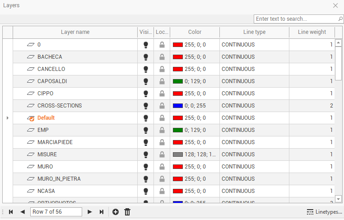Delete layer using trash icon
Image resolution: width=344 pixels, height=220 pixels.
[x=127, y=212]
